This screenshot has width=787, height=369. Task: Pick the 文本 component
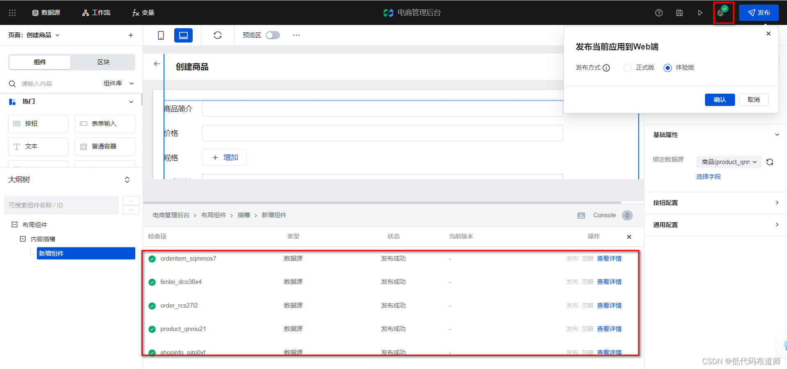pyautogui.click(x=39, y=146)
